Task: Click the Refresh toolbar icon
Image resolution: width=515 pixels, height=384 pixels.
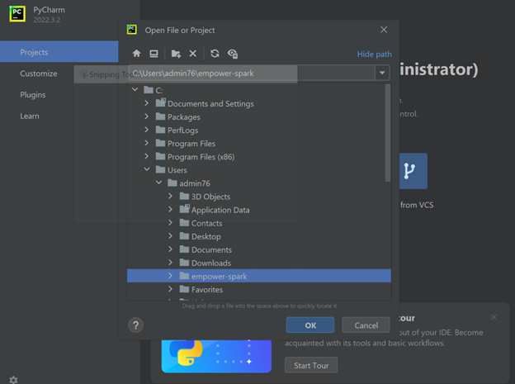Action: point(215,53)
